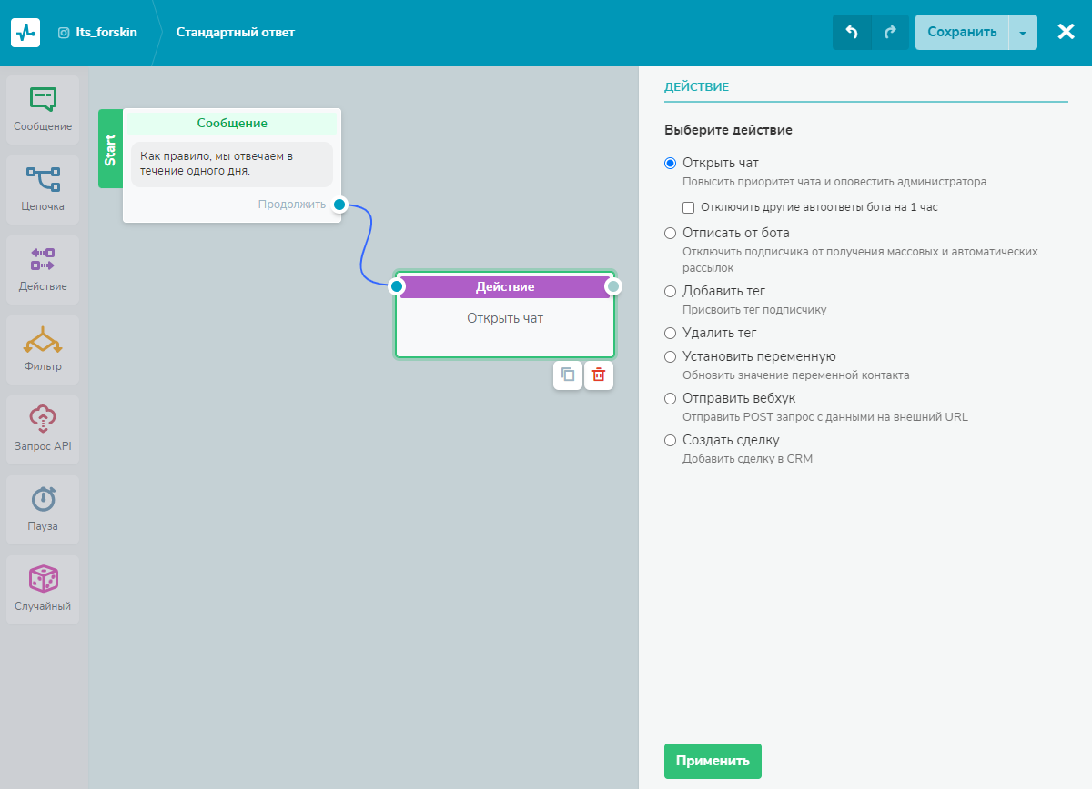Screen dimensions: 1092x789
Task: Redo the last change
Action: click(x=890, y=32)
